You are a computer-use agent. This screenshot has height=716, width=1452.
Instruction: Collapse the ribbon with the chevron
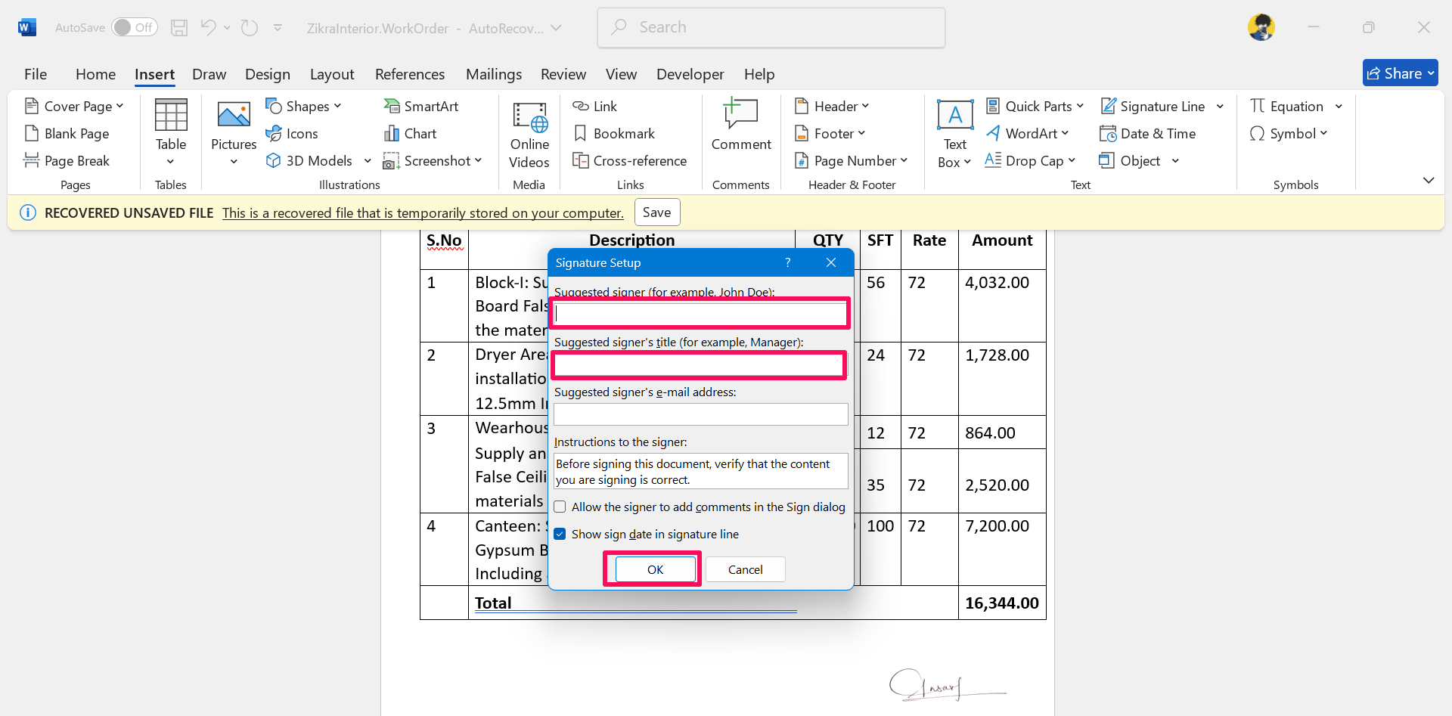click(1428, 181)
